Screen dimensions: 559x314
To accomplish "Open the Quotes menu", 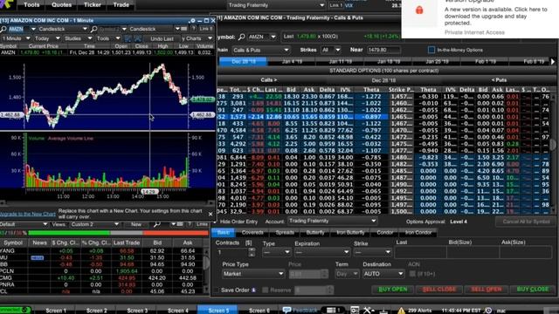I will [62, 5].
